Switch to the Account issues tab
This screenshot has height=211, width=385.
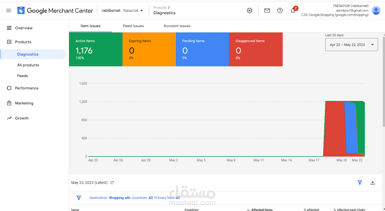(x=177, y=26)
